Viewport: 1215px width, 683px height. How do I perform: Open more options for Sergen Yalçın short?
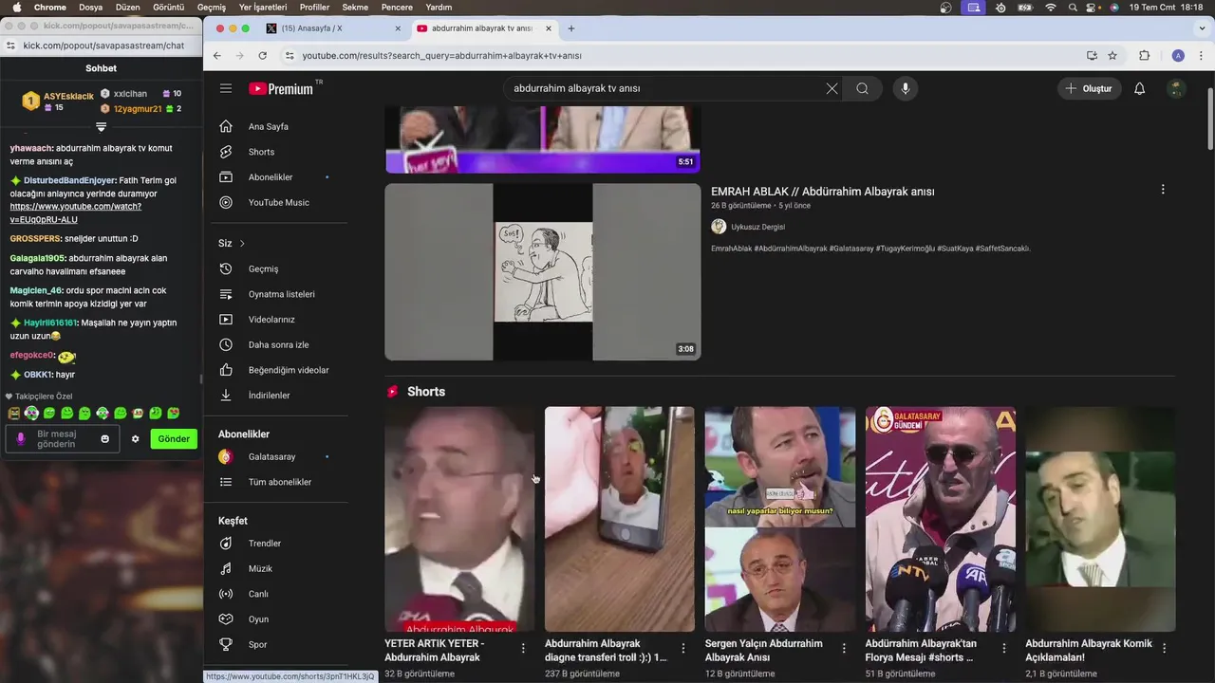coord(844,648)
